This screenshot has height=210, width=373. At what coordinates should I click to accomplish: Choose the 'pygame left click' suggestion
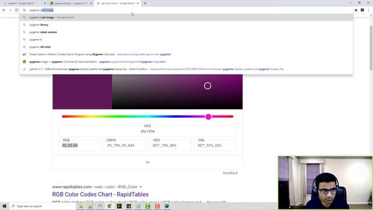click(x=186, y=47)
